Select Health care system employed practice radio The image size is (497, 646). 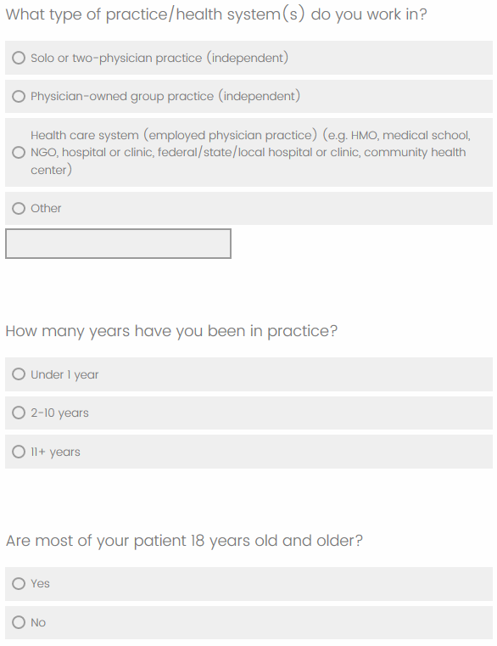pos(19,153)
